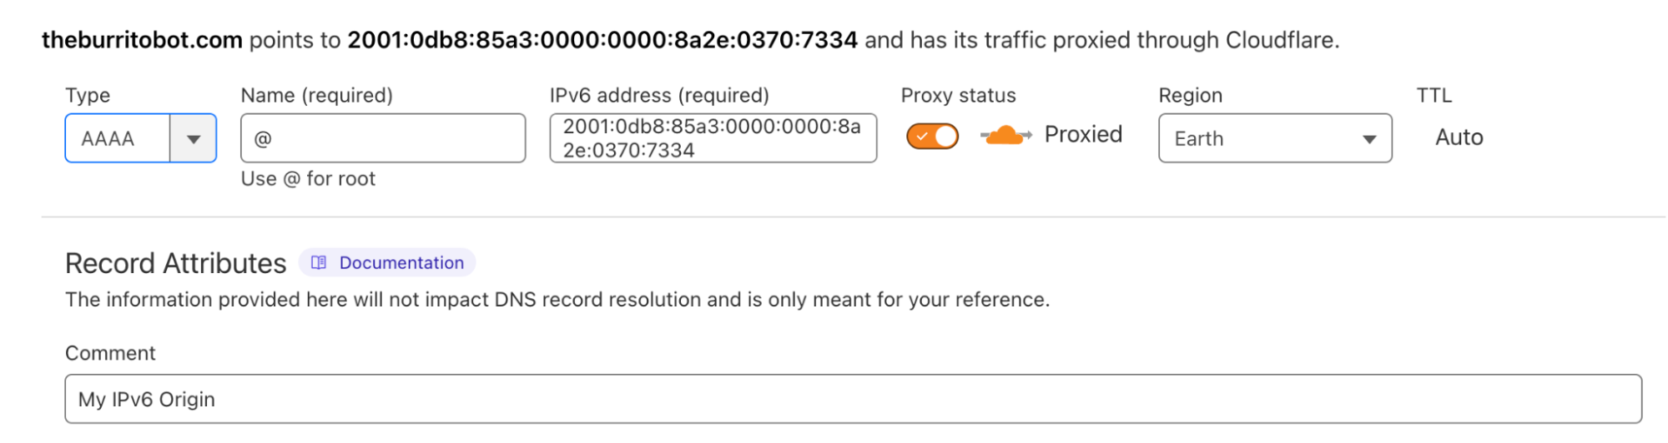Click the "Proxied" status text

point(1083,135)
